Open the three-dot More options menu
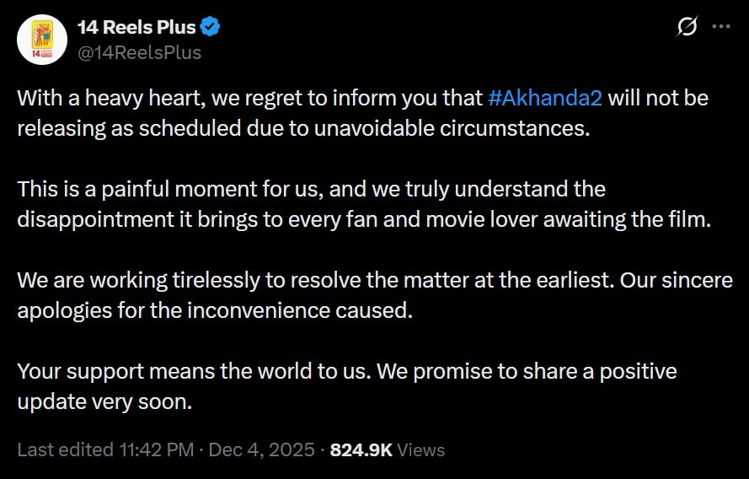The image size is (749, 479). tap(721, 27)
